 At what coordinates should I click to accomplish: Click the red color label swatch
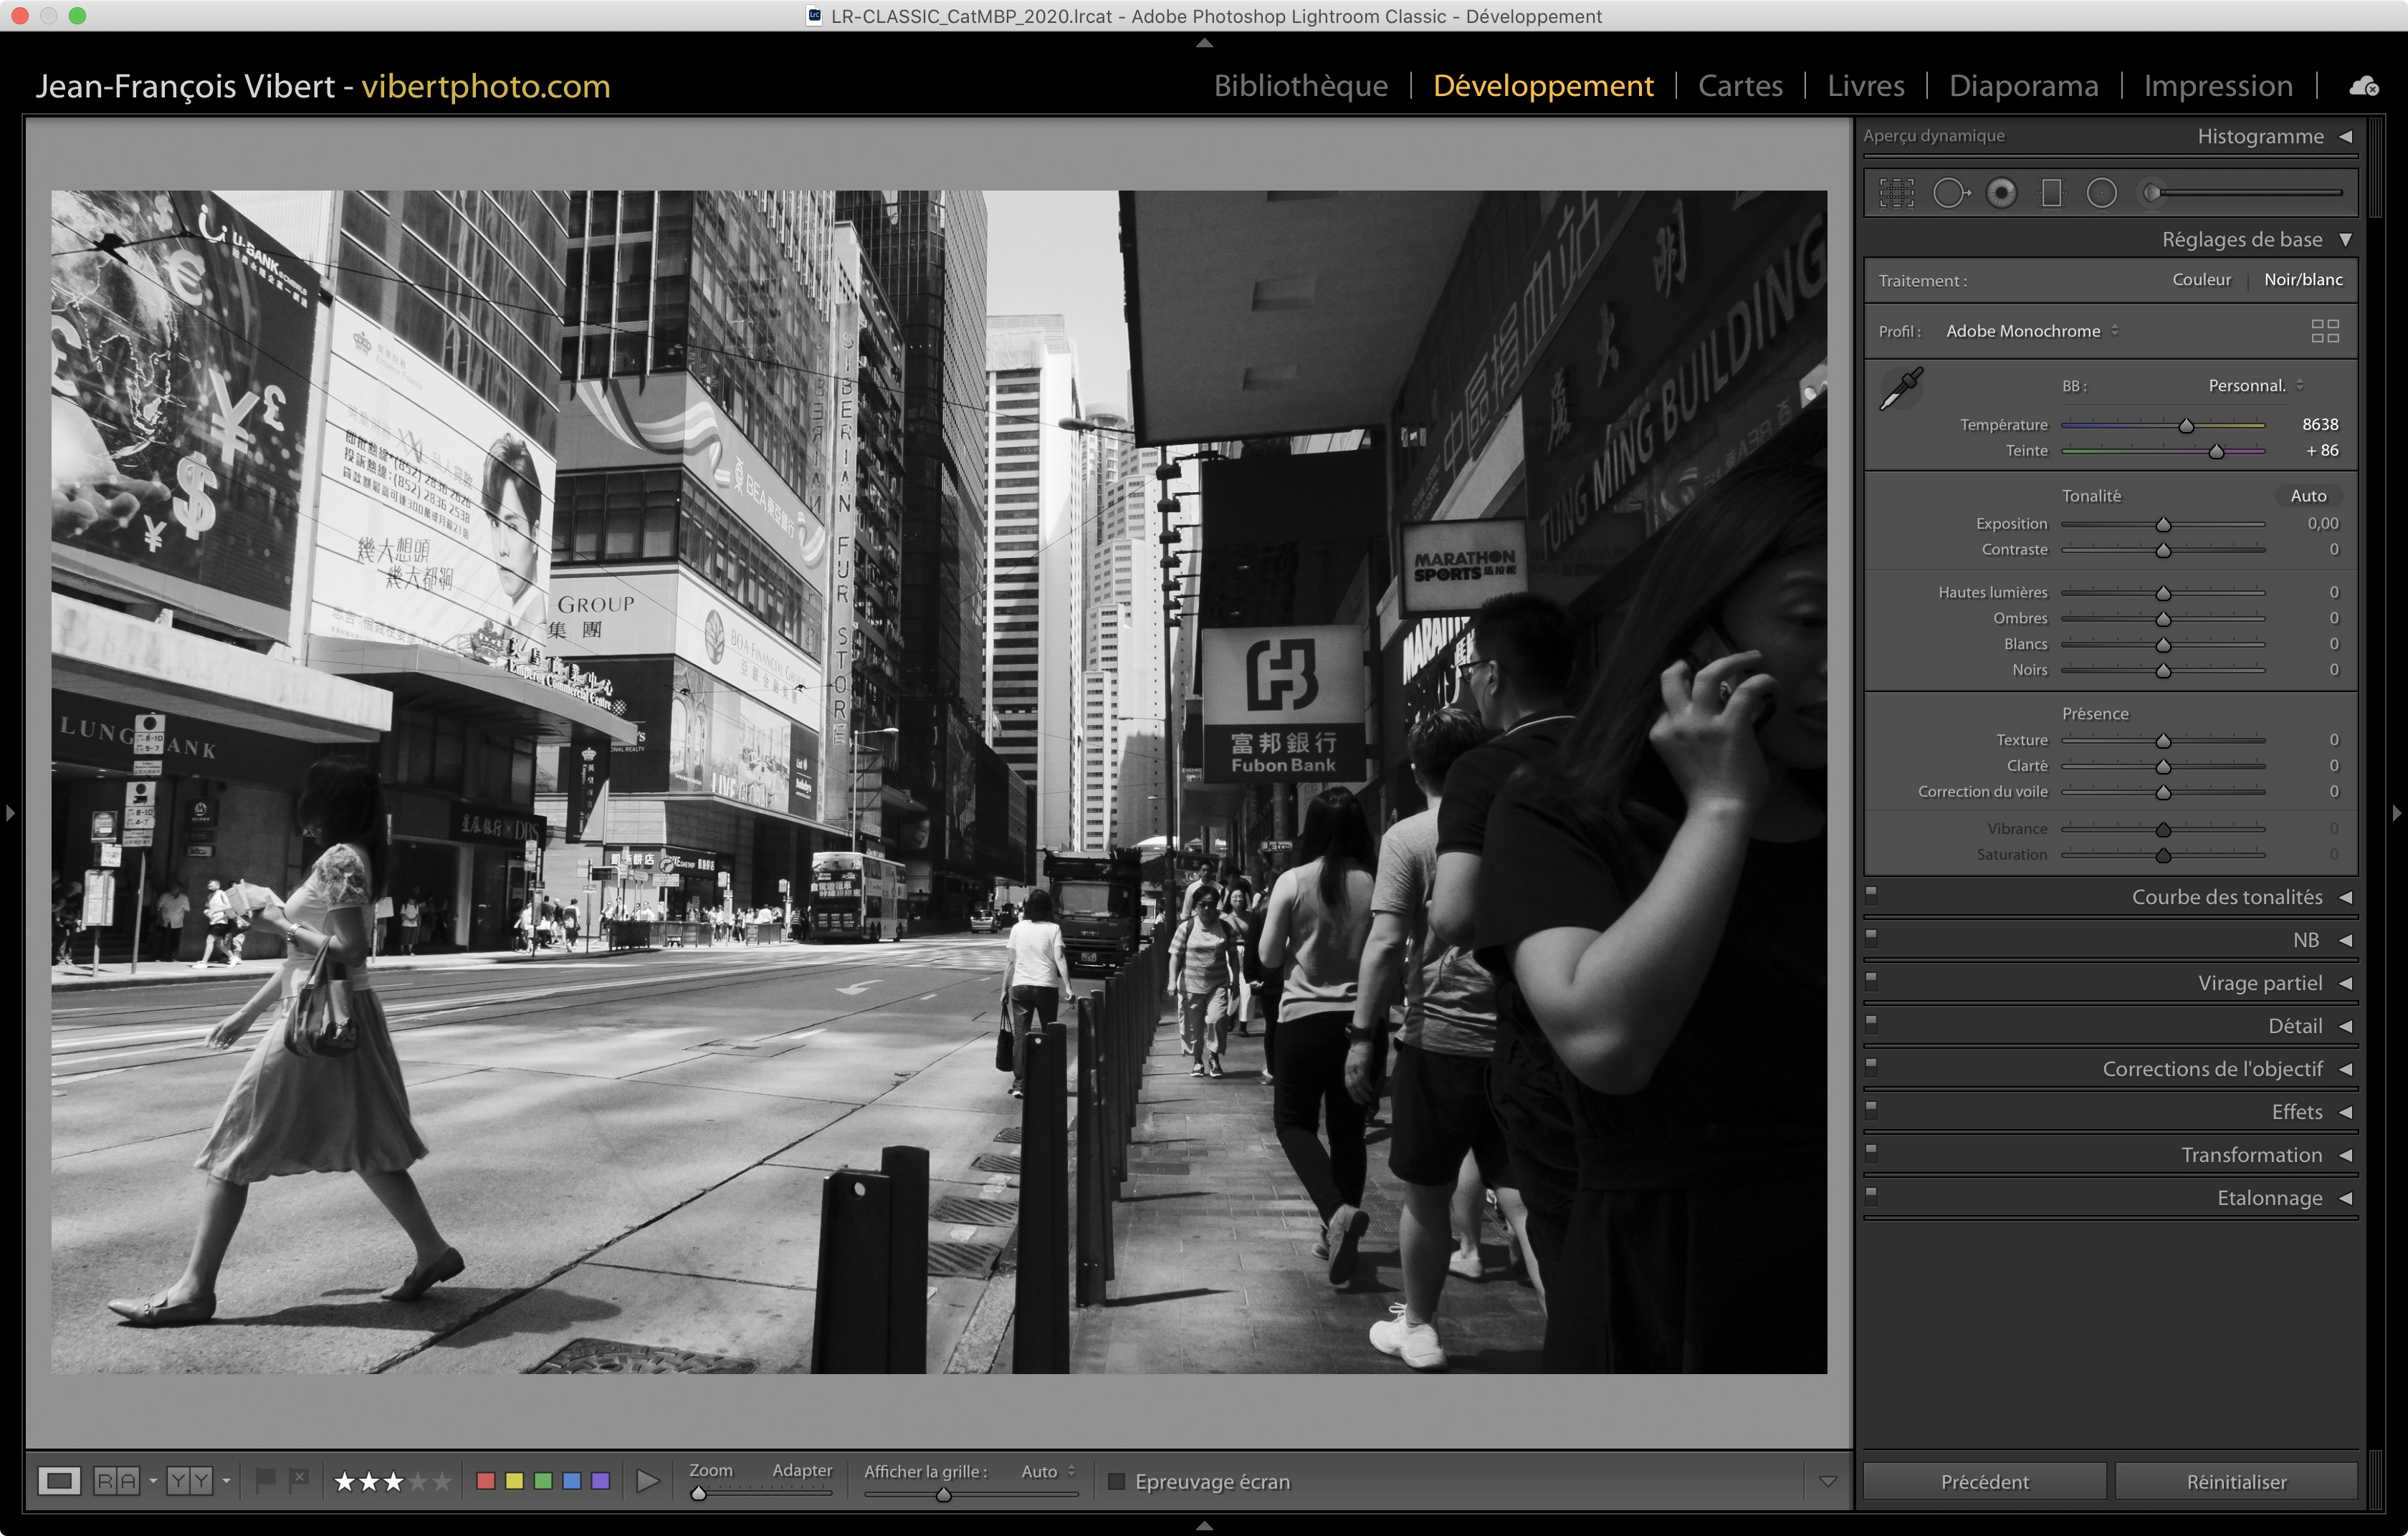pos(486,1481)
